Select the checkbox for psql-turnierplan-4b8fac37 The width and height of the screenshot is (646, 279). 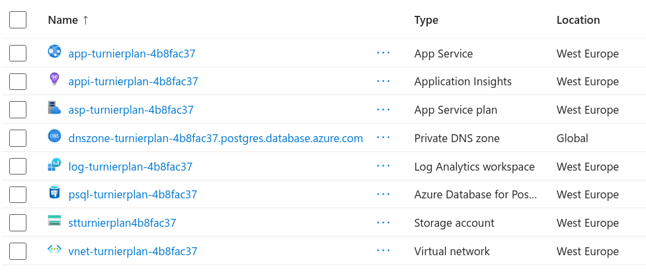pyautogui.click(x=18, y=194)
